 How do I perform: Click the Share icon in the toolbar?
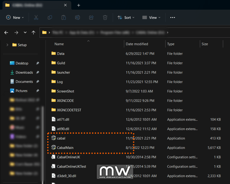tap(91, 17)
